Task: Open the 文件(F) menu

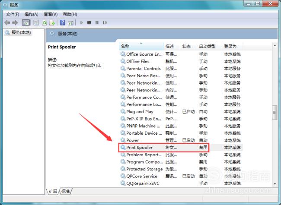Action: click(x=13, y=14)
